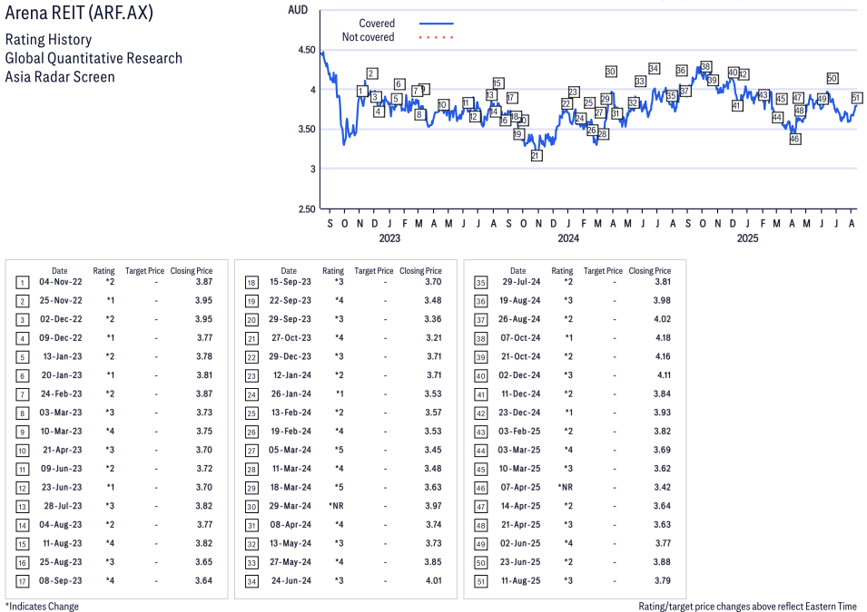Click row number box 27 in table
Screen dimensions: 867x612
(x=251, y=451)
